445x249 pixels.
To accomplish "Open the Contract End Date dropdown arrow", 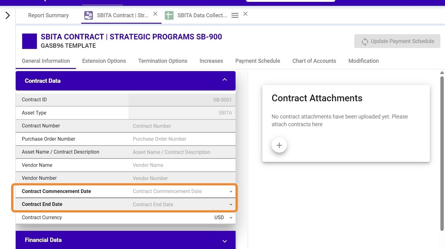I will click(231, 205).
